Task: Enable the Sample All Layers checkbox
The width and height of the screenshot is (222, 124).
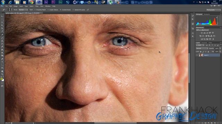Action: 79,10
